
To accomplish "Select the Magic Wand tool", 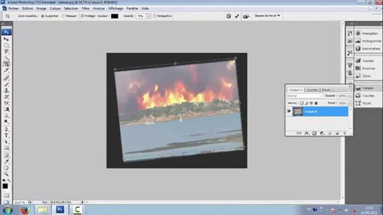I will point(7,58).
